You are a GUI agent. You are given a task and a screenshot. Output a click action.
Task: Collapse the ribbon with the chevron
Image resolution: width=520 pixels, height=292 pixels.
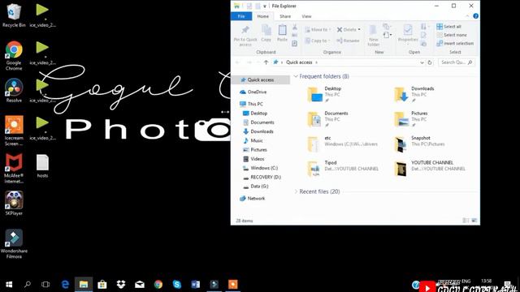pyautogui.click(x=467, y=16)
